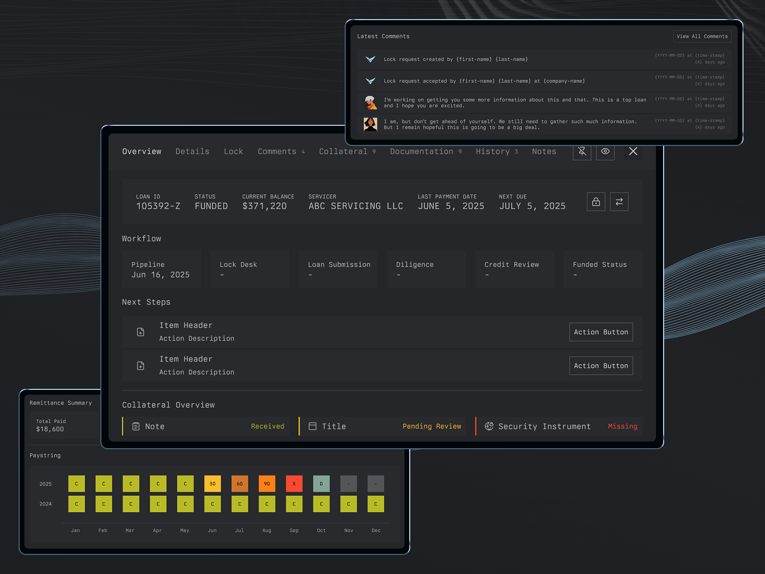Click the lock icon beside Next Due

[x=596, y=202]
